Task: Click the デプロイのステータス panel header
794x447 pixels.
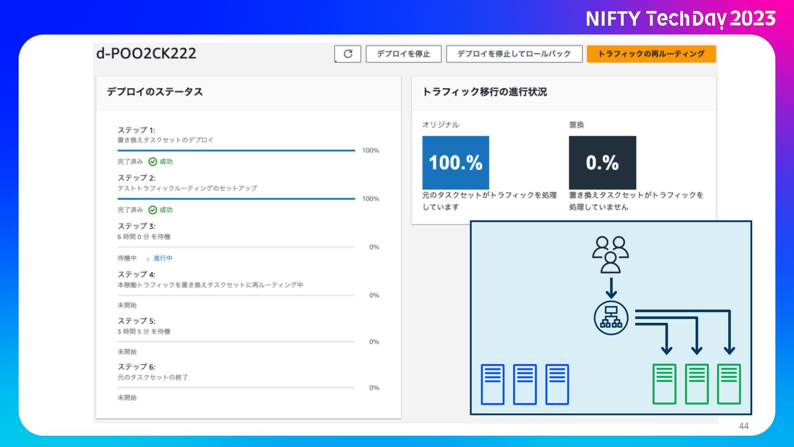Action: [155, 92]
